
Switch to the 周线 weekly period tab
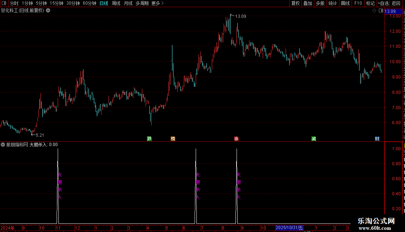(116, 3)
